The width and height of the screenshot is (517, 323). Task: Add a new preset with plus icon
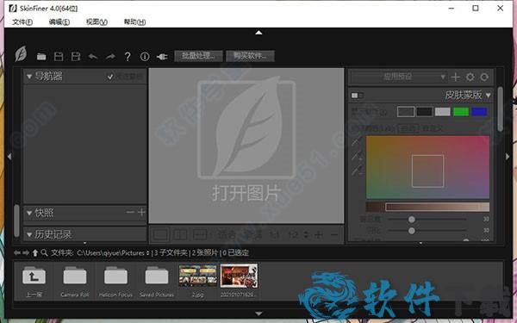pos(455,77)
